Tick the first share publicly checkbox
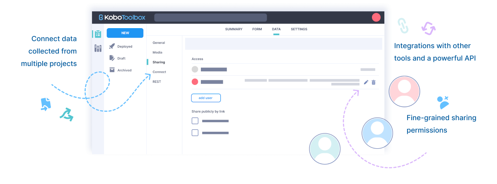Screen dimensions: 497x184 tap(195, 121)
